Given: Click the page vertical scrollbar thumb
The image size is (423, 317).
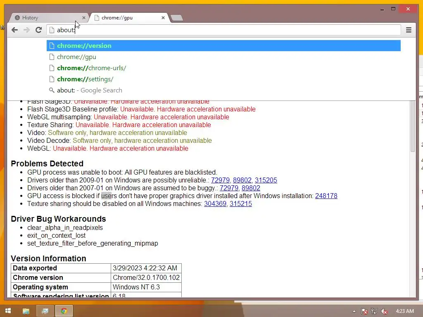Looking at the screenshot, I should (413, 126).
